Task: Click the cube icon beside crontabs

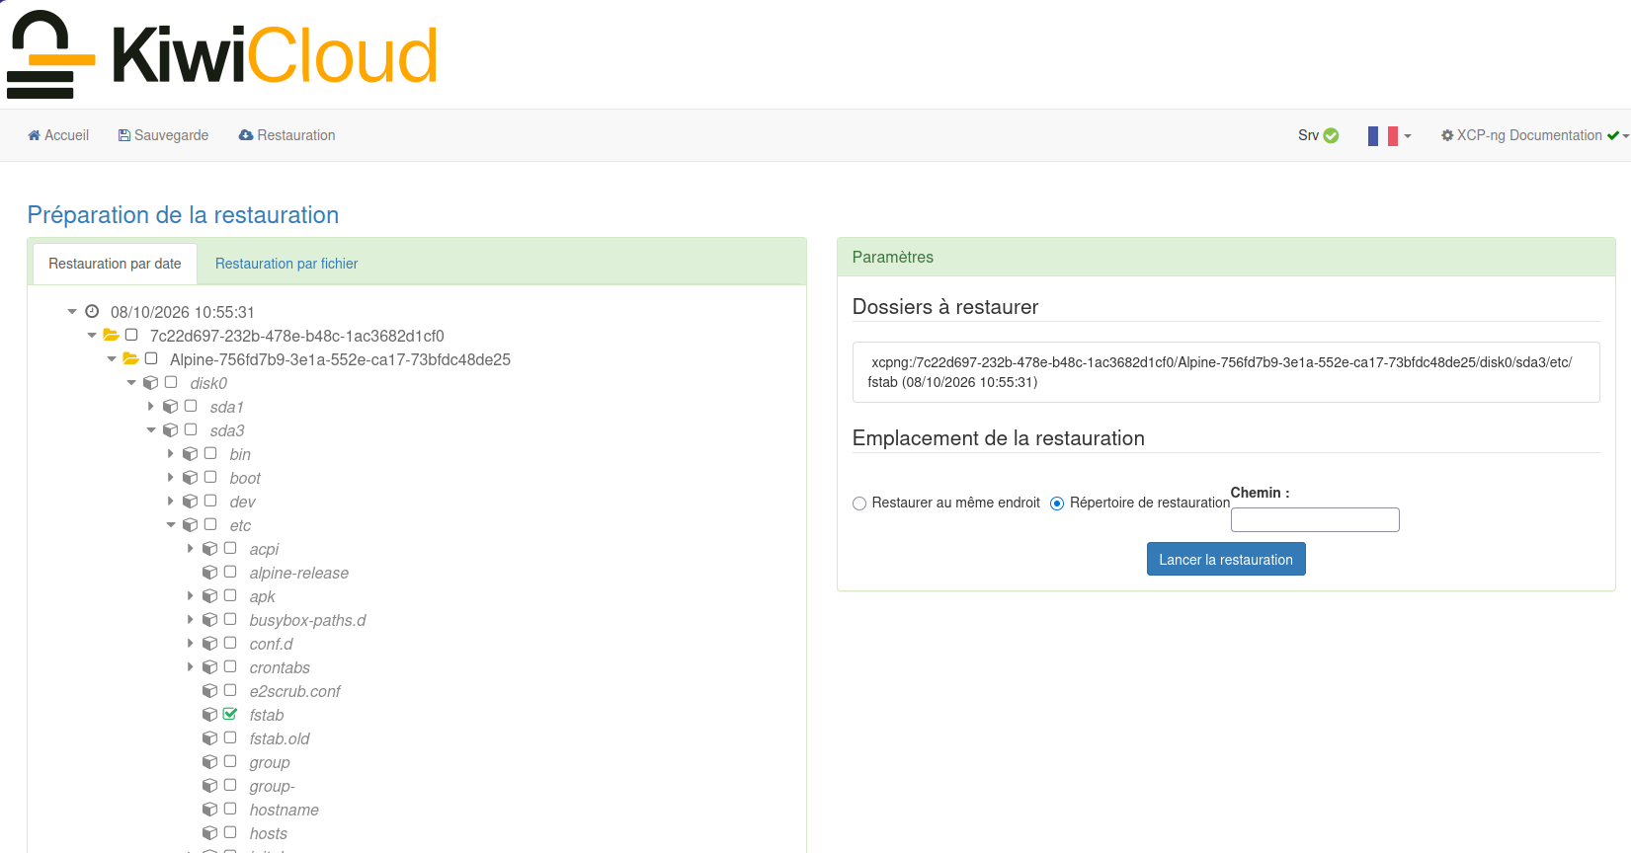Action: pyautogui.click(x=210, y=666)
